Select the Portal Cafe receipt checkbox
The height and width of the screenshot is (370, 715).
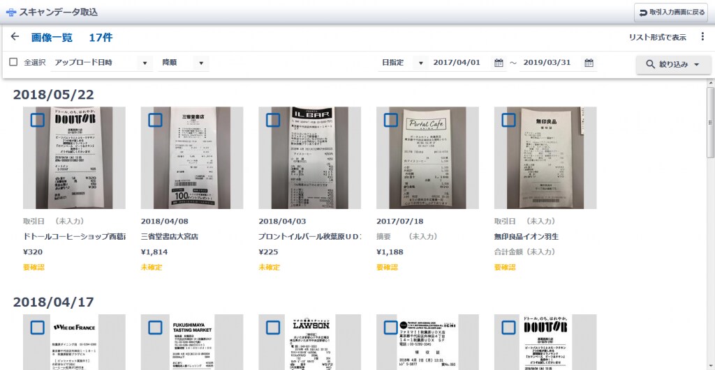391,120
